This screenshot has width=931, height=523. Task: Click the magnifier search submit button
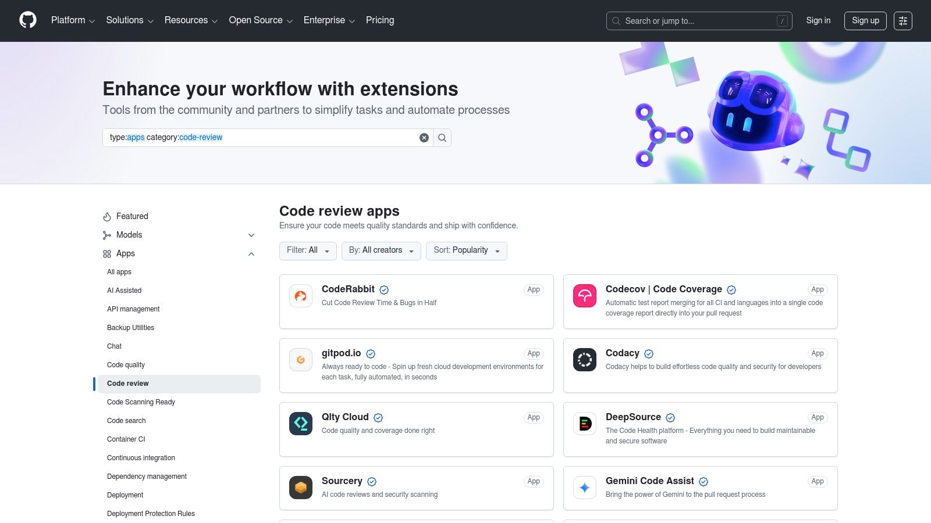click(442, 138)
